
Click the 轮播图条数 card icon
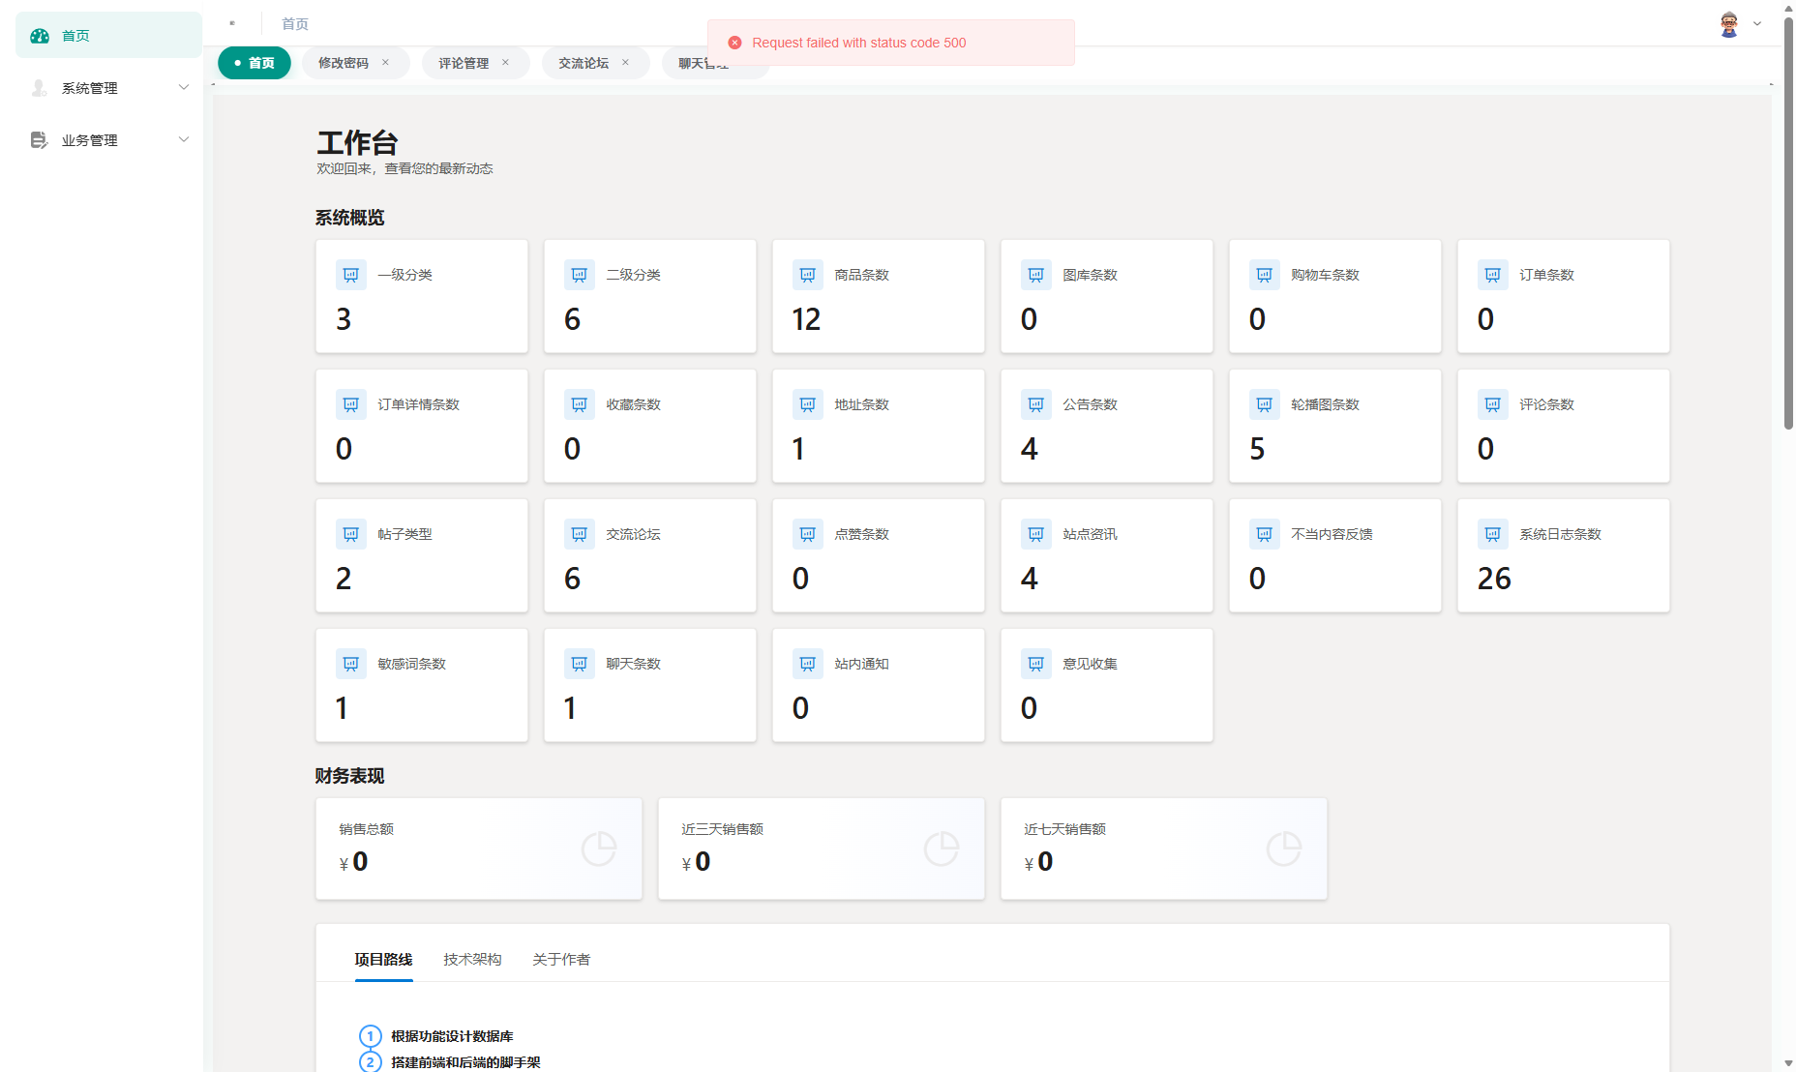(1264, 404)
